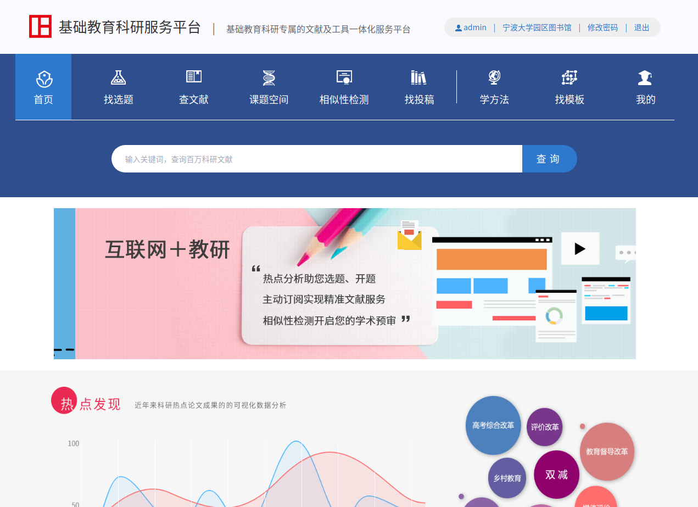Click the 双减 topic bubble

556,475
